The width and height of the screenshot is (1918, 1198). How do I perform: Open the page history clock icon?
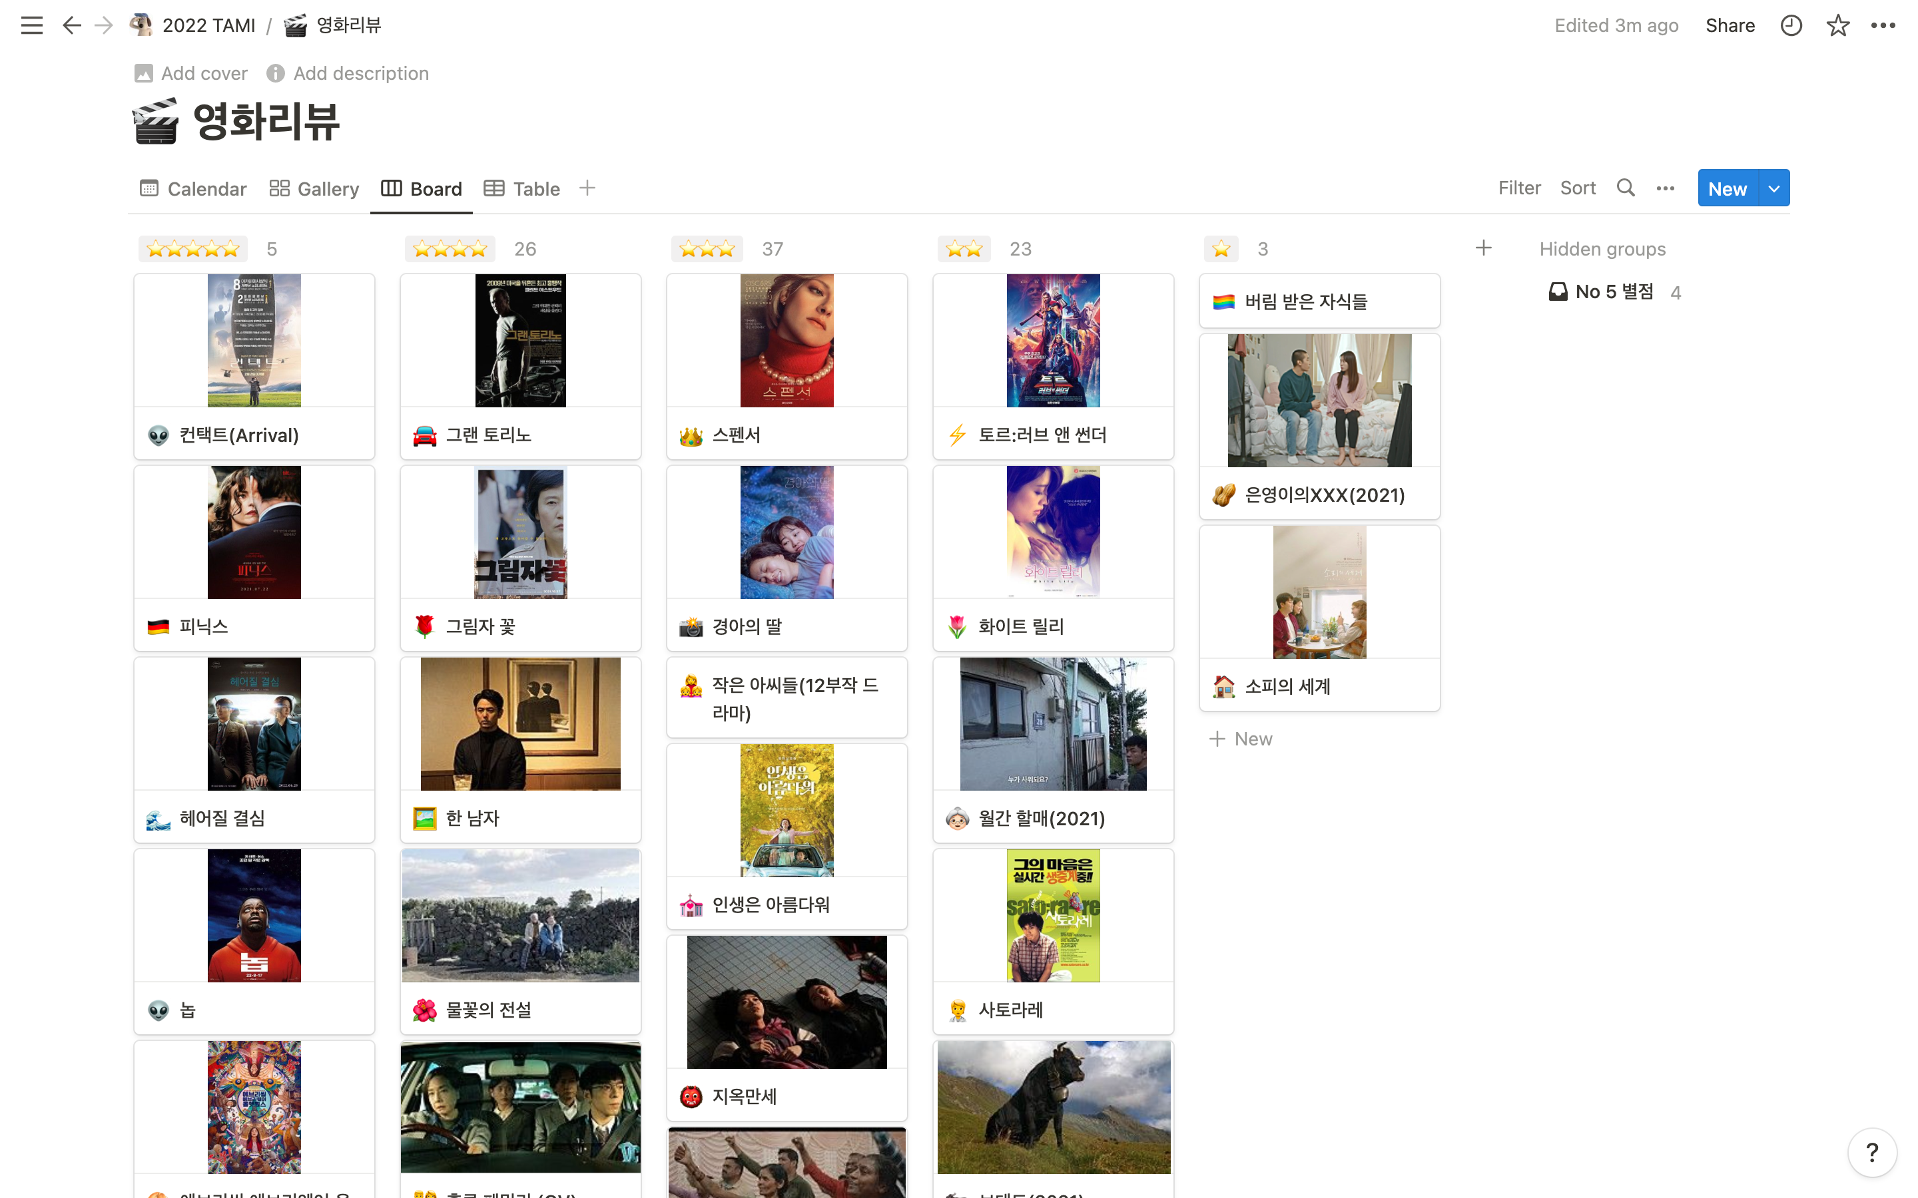[x=1791, y=25]
